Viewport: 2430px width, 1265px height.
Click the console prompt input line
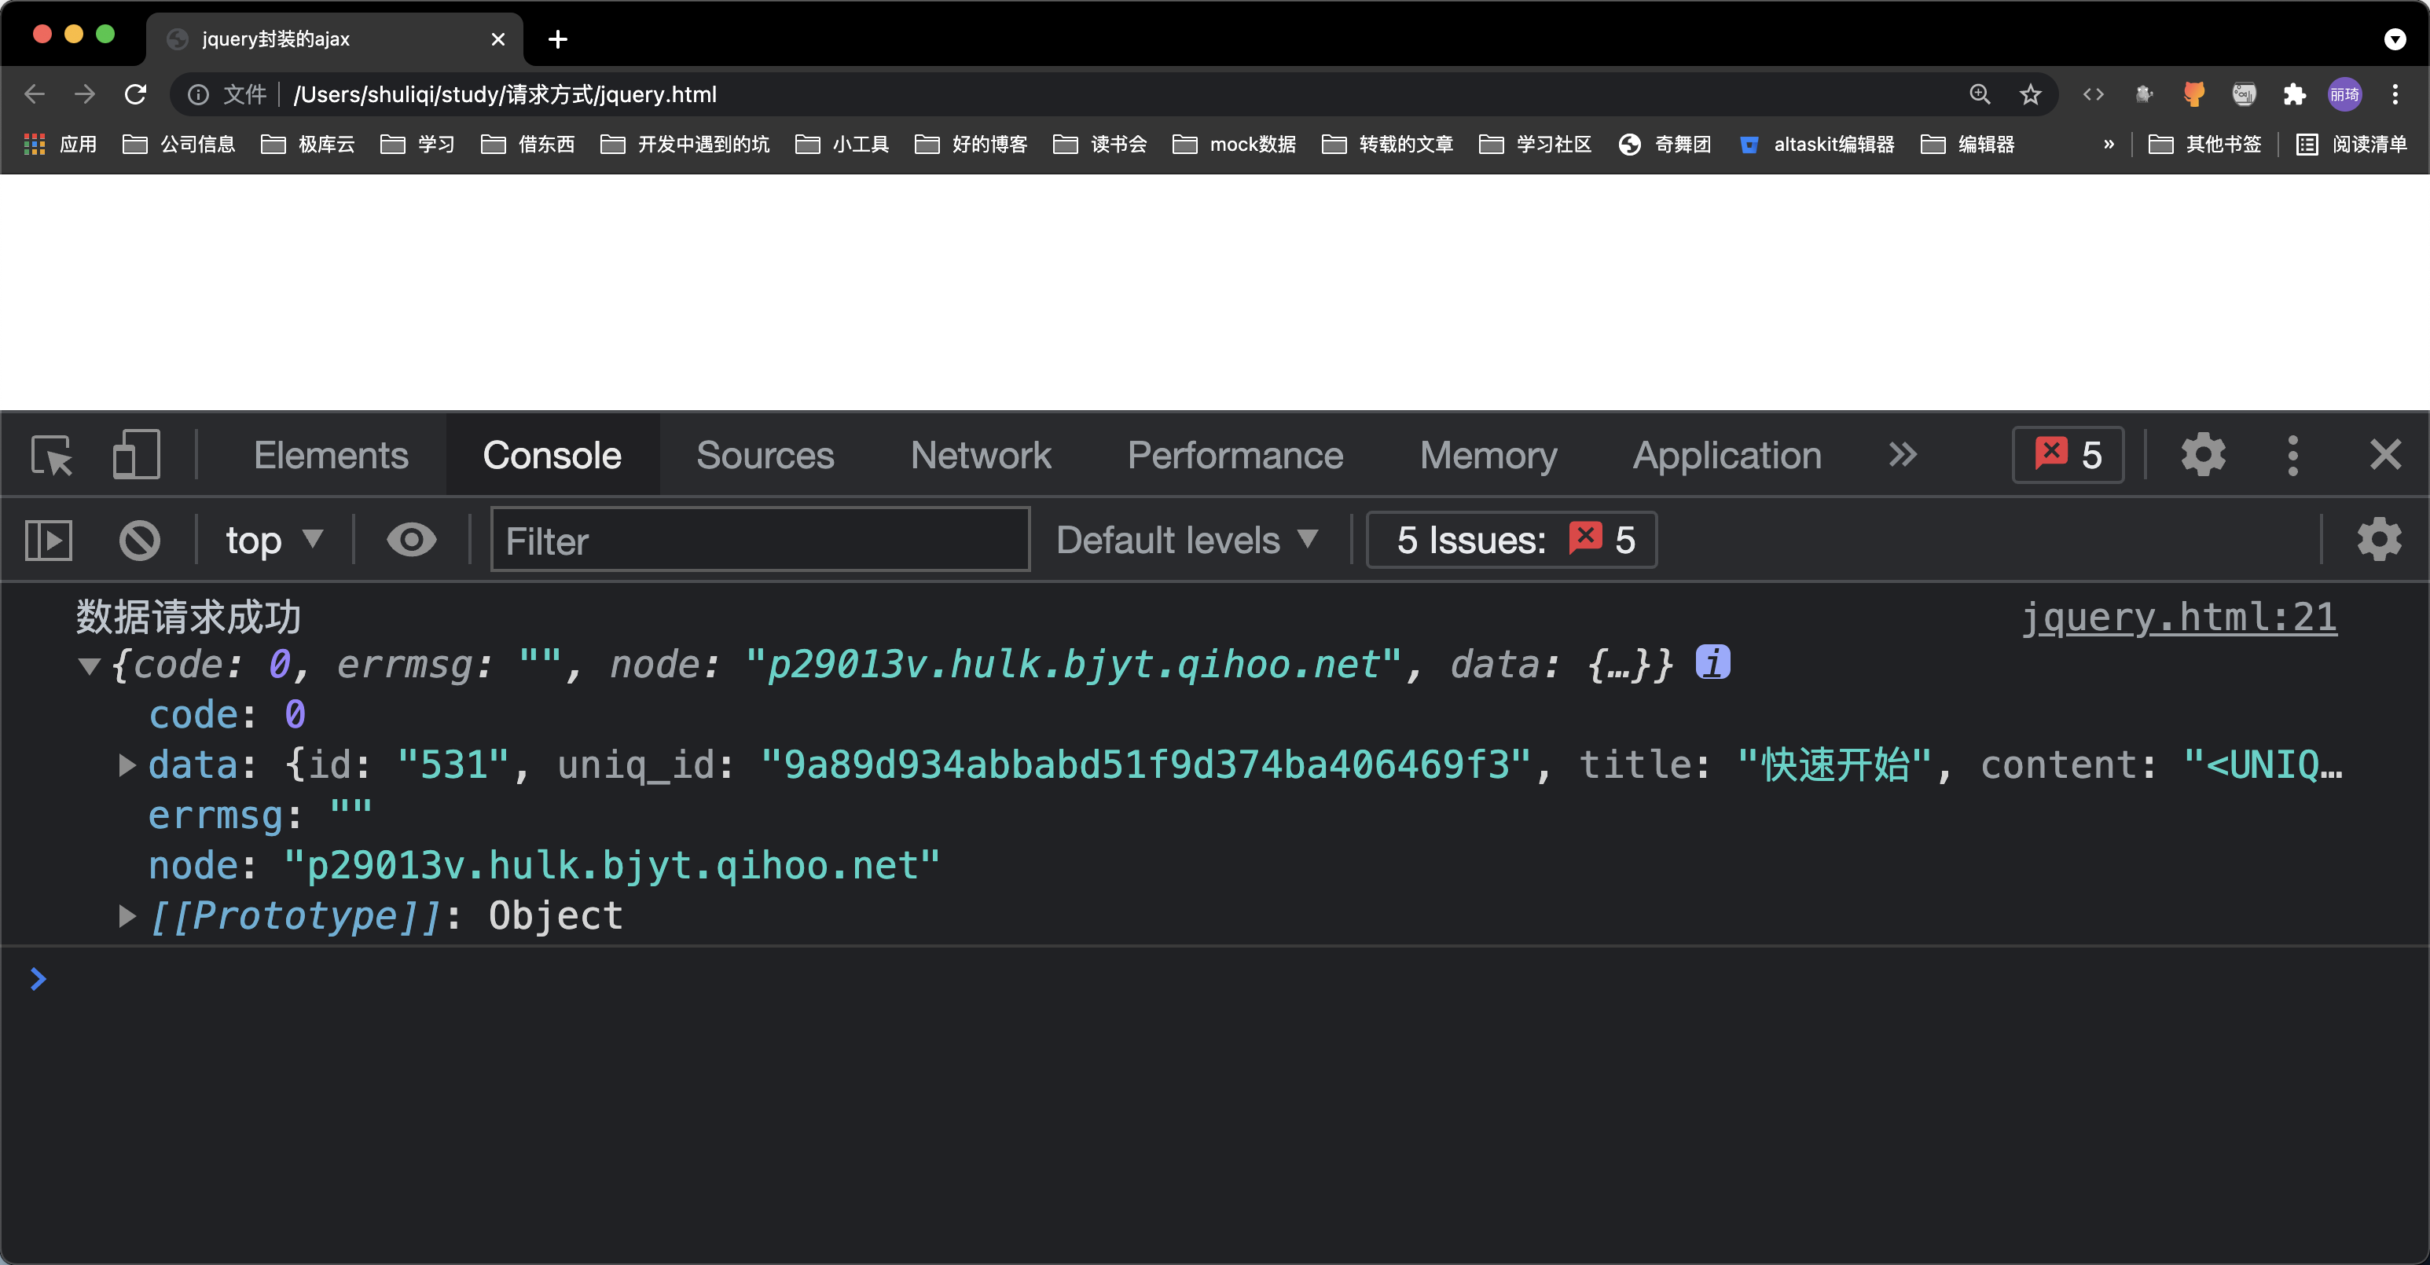click(x=1226, y=979)
